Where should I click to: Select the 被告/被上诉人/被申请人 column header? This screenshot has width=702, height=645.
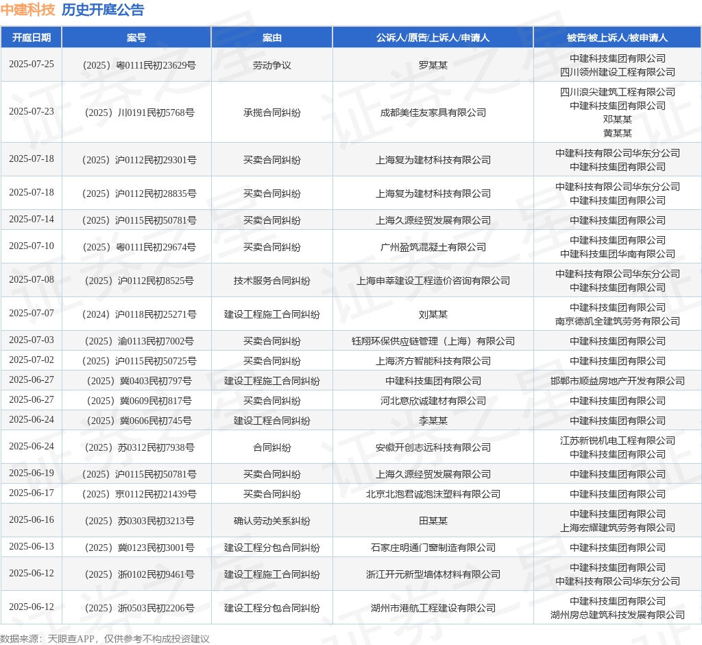[618, 38]
